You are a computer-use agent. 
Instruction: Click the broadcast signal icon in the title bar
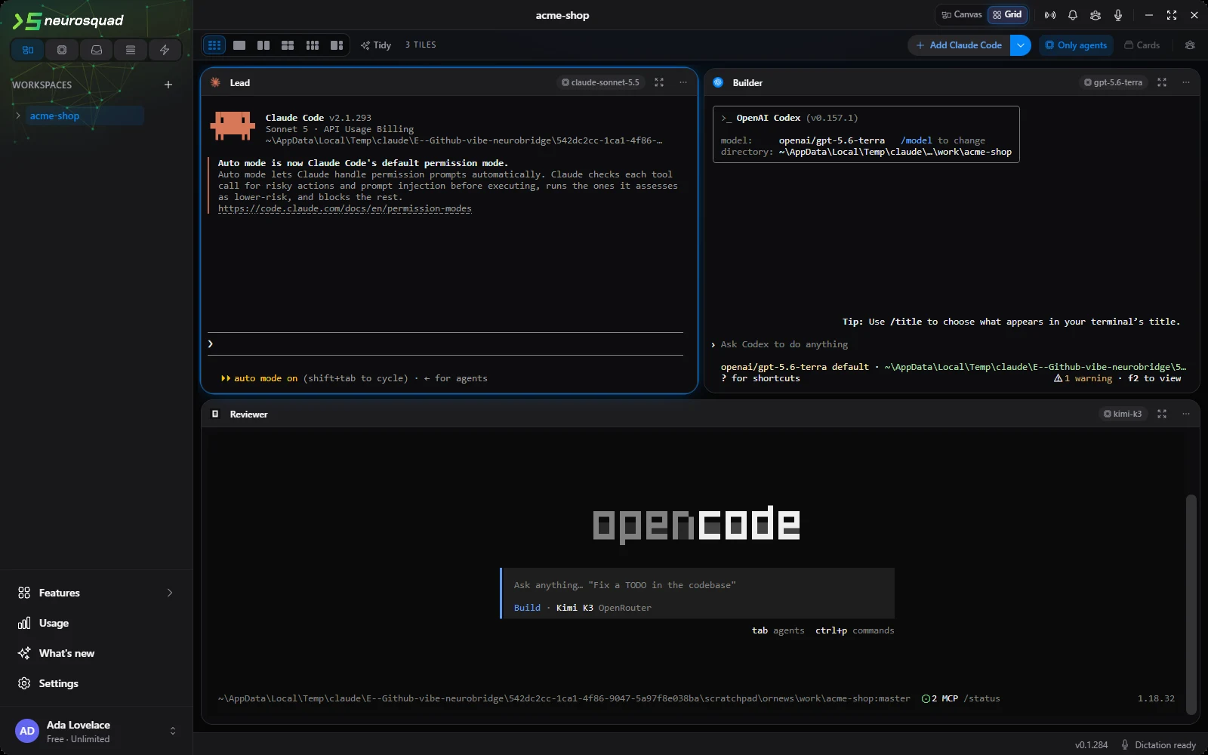pyautogui.click(x=1050, y=15)
